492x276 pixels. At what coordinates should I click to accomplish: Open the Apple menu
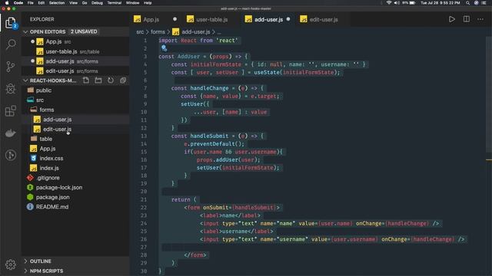pyautogui.click(x=7, y=3)
